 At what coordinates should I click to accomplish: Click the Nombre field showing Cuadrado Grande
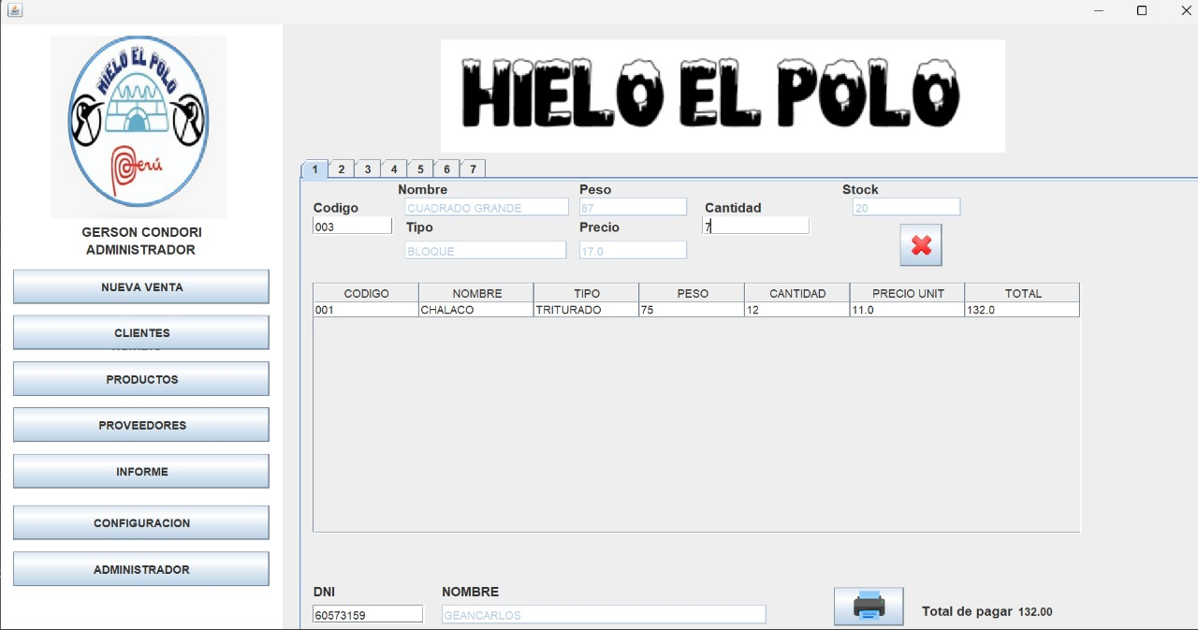(x=487, y=207)
